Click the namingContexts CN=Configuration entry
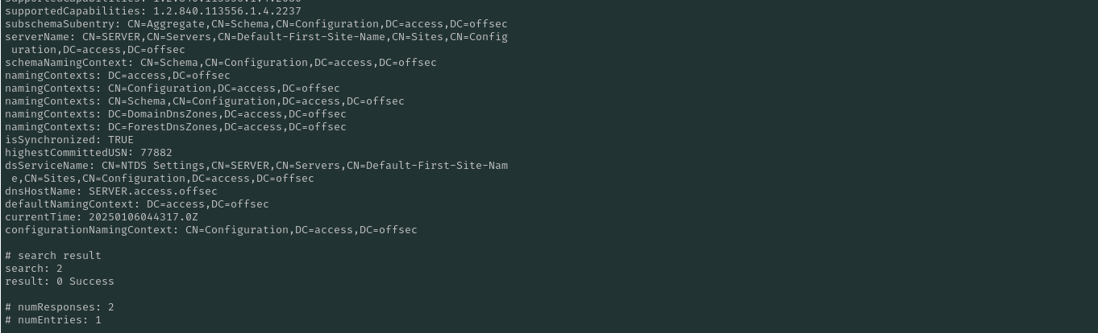1098x333 pixels. point(172,88)
